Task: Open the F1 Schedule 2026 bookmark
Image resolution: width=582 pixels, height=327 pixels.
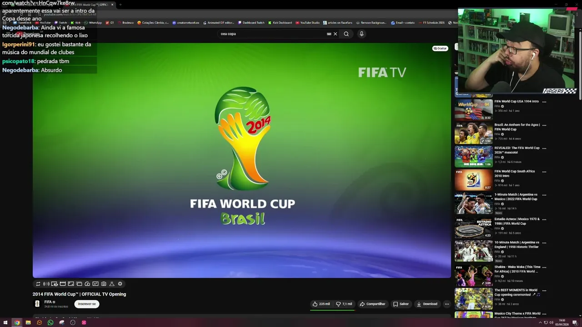Action: tap(431, 23)
